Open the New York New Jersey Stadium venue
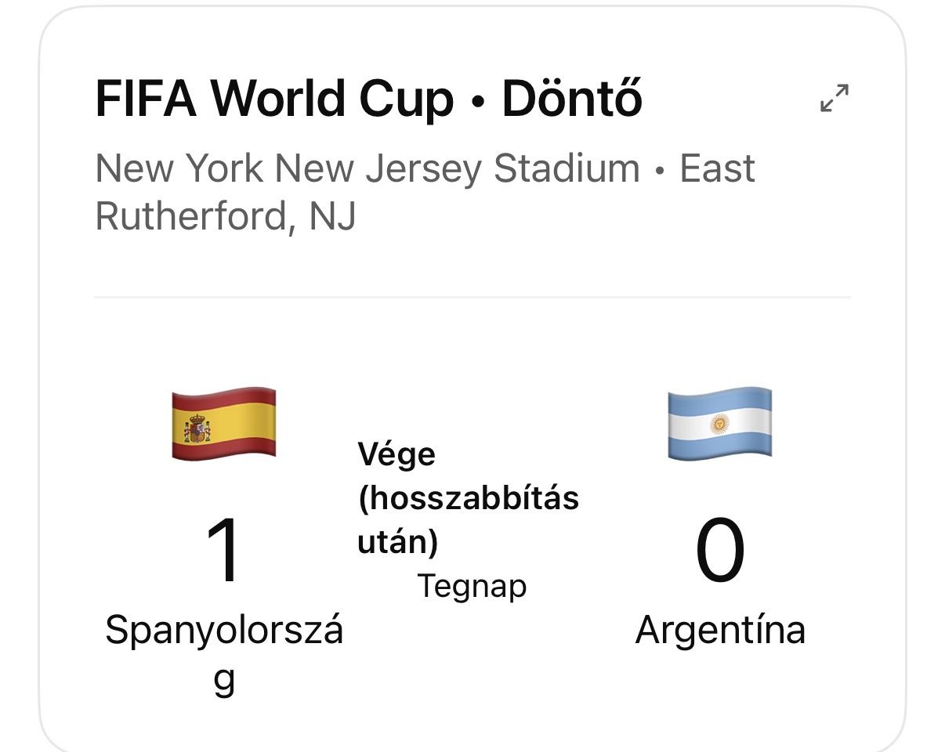 tap(367, 169)
